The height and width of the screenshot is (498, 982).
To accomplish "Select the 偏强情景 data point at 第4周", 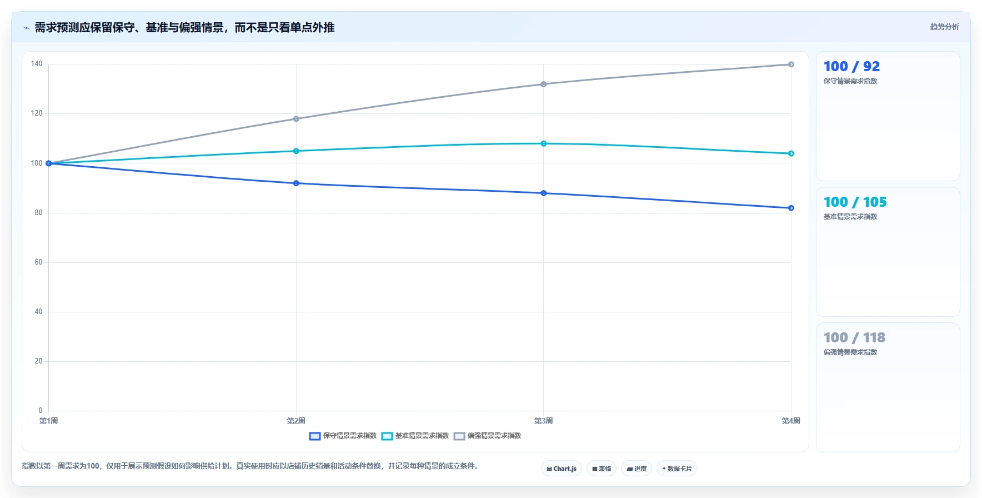I will tap(791, 64).
